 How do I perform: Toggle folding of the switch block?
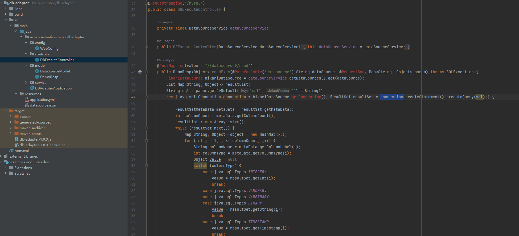point(146,166)
